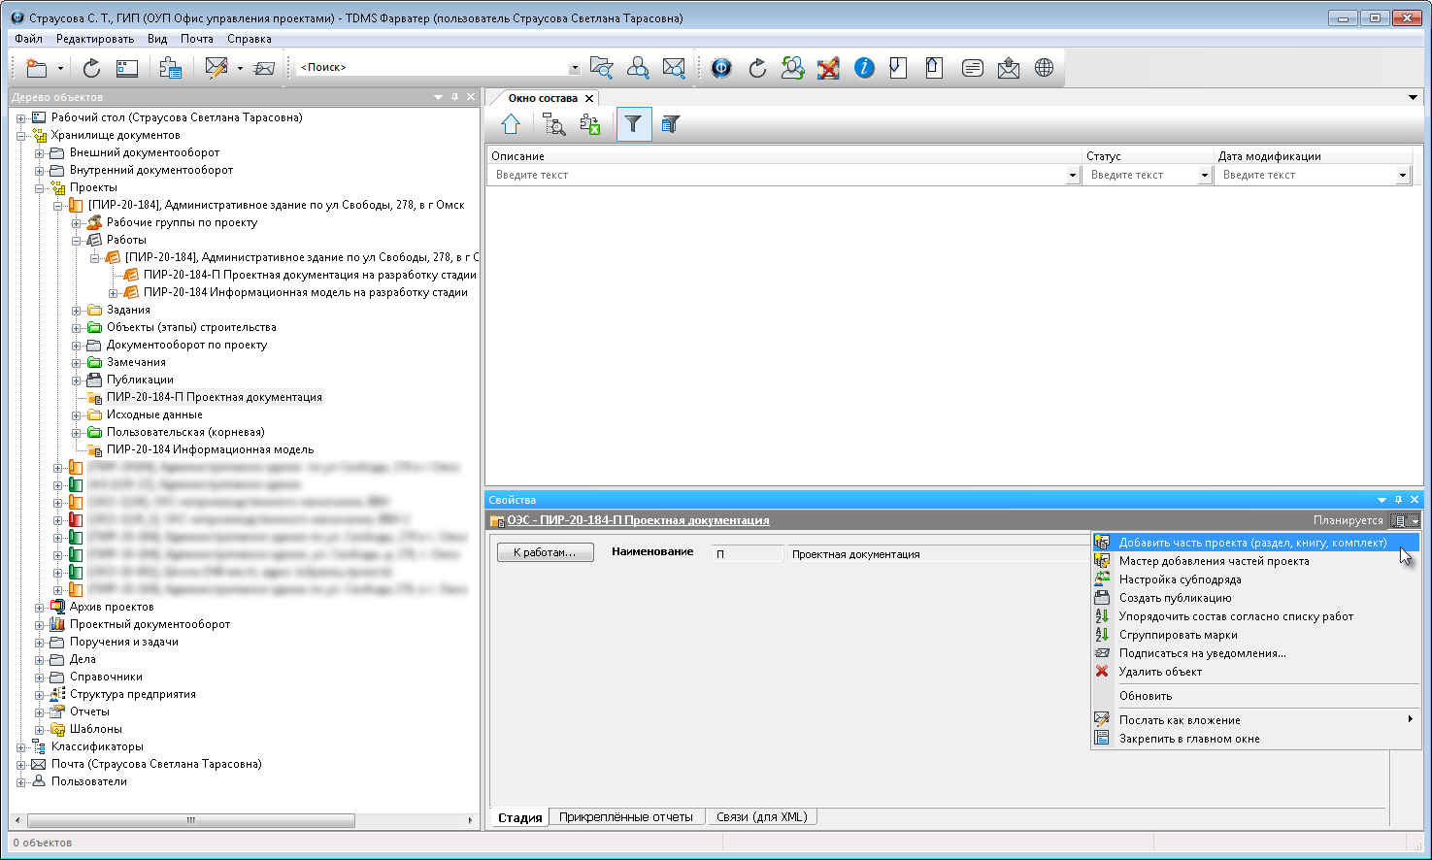The width and height of the screenshot is (1432, 860).
Task: Click the object tree horizontal scrollbar
Action: (x=191, y=821)
